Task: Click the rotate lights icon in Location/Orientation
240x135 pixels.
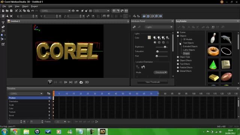Action: tap(143, 67)
